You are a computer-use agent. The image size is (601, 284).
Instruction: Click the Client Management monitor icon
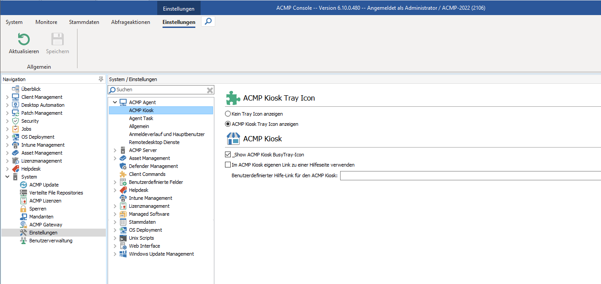(x=16, y=97)
